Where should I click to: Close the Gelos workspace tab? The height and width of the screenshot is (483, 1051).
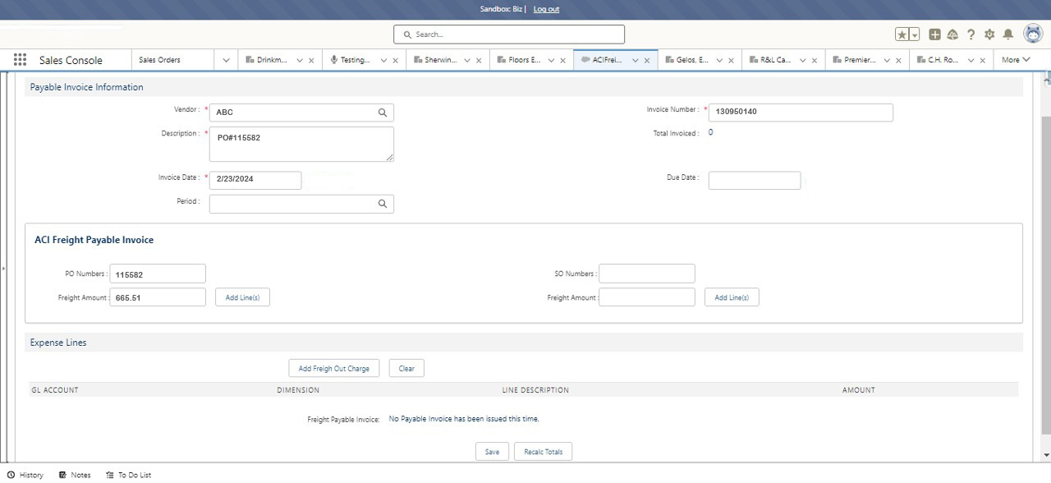731,61
